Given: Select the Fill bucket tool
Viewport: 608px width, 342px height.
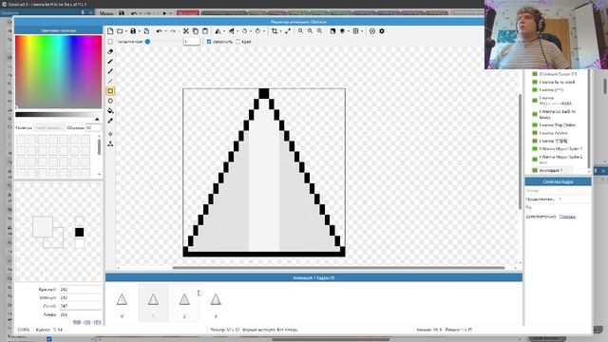Looking at the screenshot, I should [x=110, y=111].
